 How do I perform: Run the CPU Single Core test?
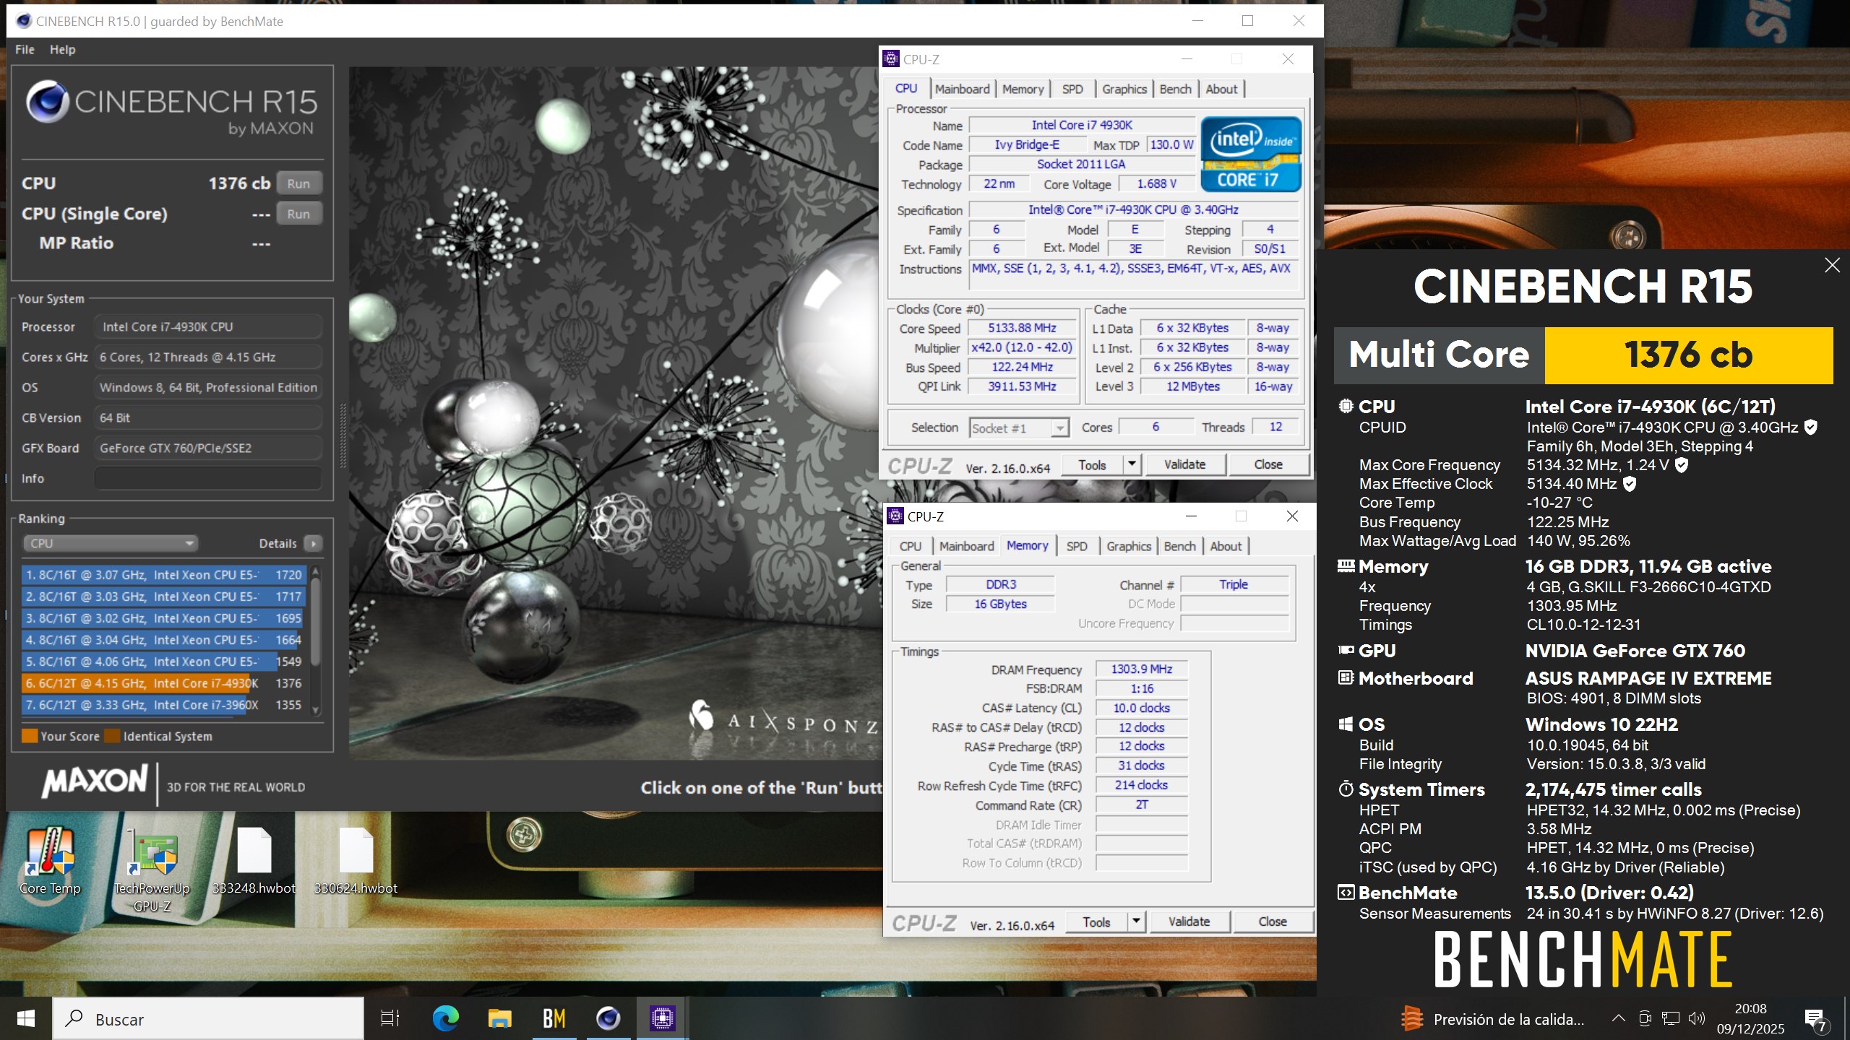tap(298, 214)
